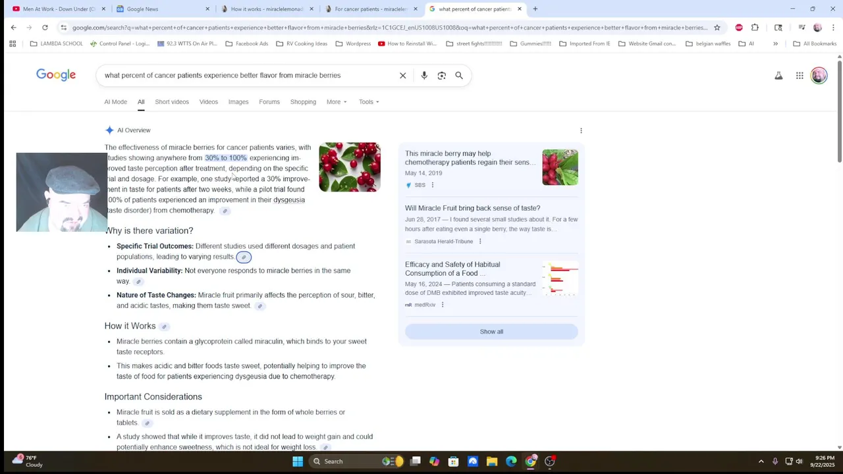
Task: Go to Google homepage via logo
Action: pos(56,75)
